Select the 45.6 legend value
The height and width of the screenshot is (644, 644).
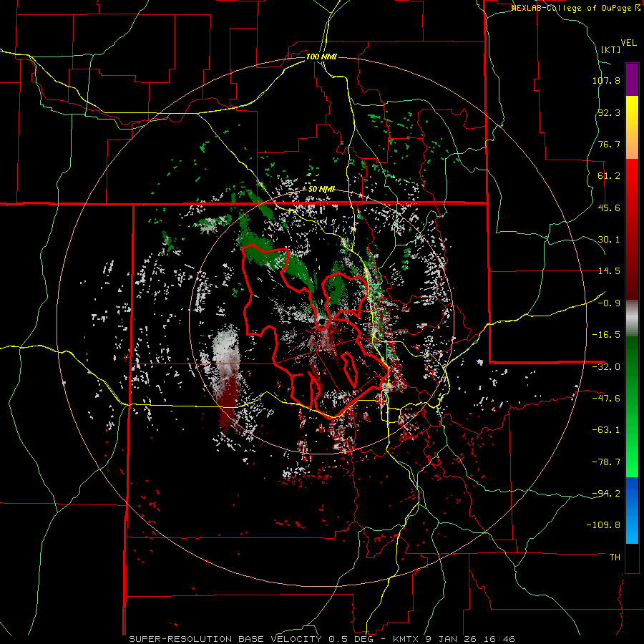click(609, 208)
